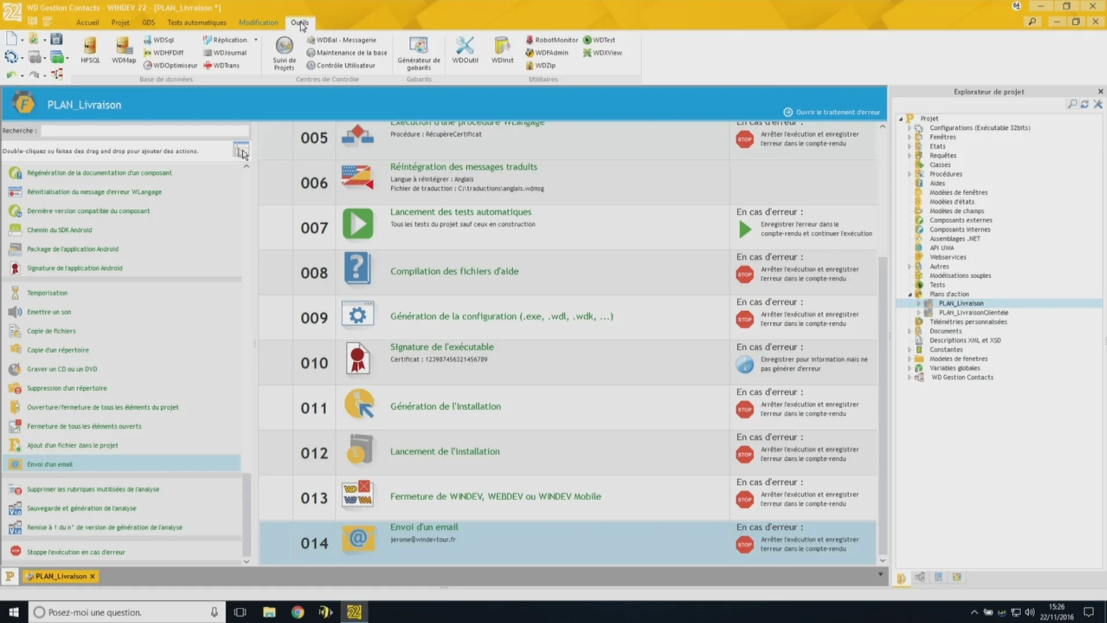Expand the Procédures tree node

point(909,174)
